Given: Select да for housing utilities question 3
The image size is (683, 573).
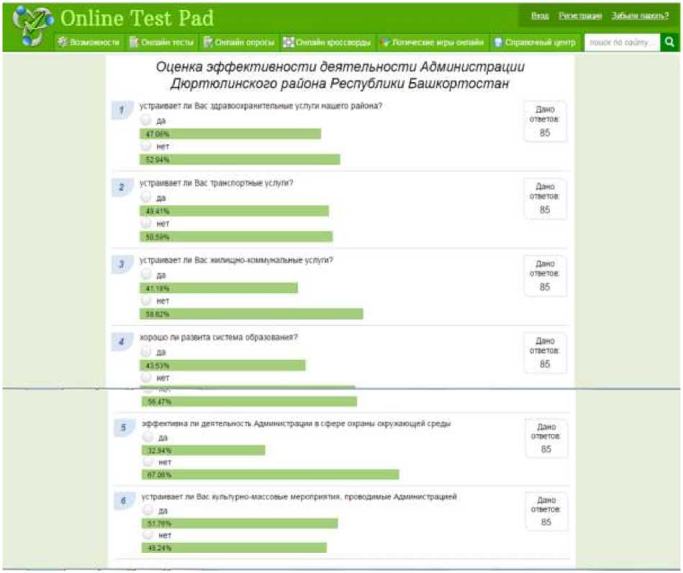Looking at the screenshot, I should pos(146,274).
